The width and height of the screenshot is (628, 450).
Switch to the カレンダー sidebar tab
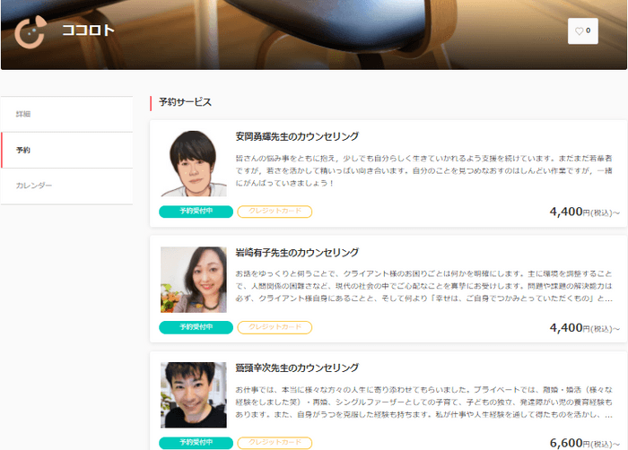tap(66, 186)
